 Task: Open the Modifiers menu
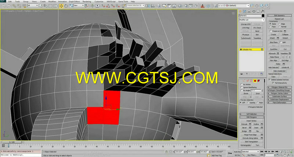pyautogui.click(x=52, y=1)
